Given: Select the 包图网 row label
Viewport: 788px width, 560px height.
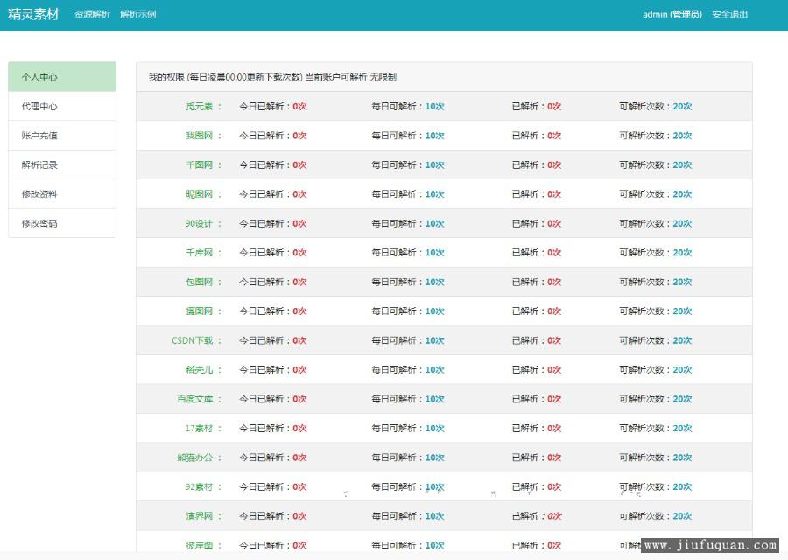Looking at the screenshot, I should pos(200,282).
